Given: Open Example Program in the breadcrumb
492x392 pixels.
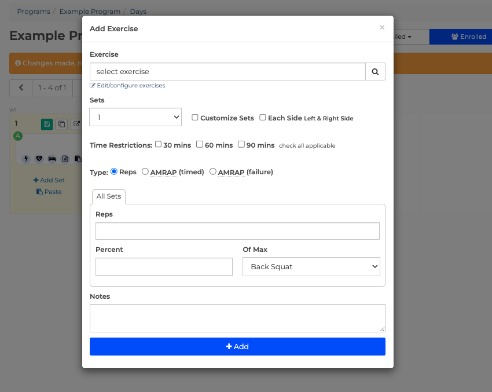Looking at the screenshot, I should [x=90, y=12].
